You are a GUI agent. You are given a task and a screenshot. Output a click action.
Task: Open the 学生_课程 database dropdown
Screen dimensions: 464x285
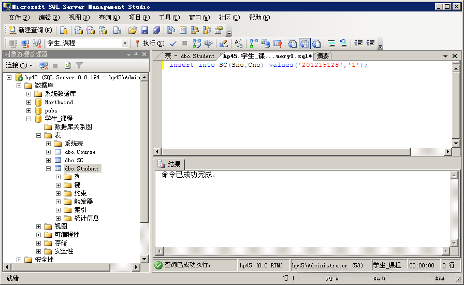coord(125,44)
